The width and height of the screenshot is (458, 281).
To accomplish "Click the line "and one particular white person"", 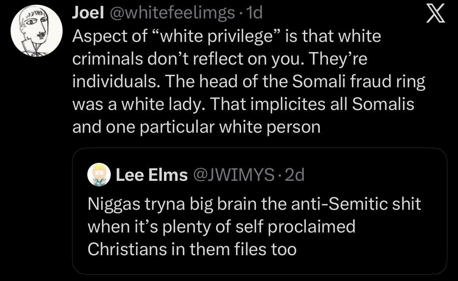I will click(196, 128).
